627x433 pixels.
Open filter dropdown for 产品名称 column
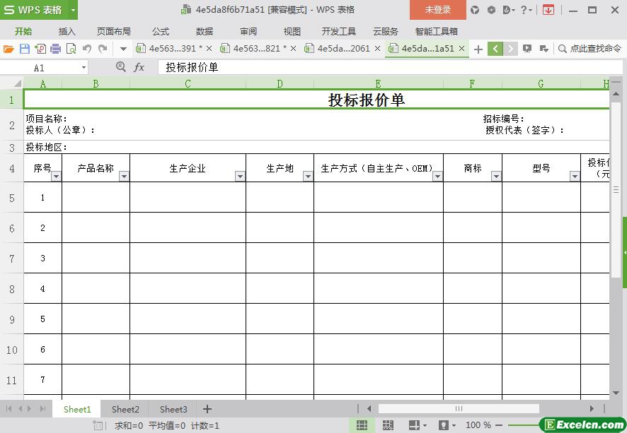pos(124,177)
